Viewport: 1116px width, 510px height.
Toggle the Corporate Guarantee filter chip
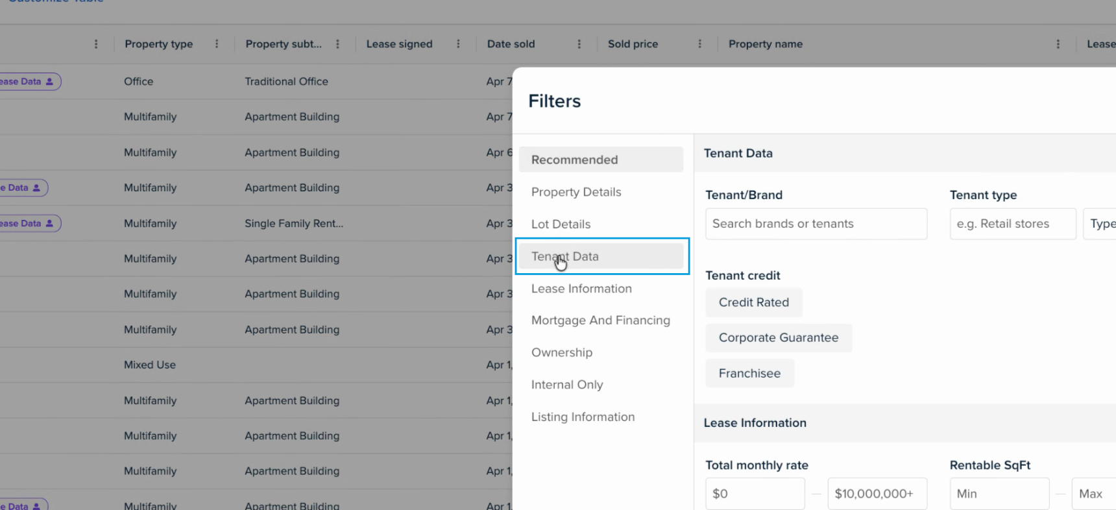[x=778, y=338]
